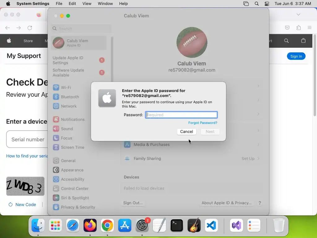Launch Terminal from the Dock
This screenshot has width=317, height=238.
tap(177, 225)
